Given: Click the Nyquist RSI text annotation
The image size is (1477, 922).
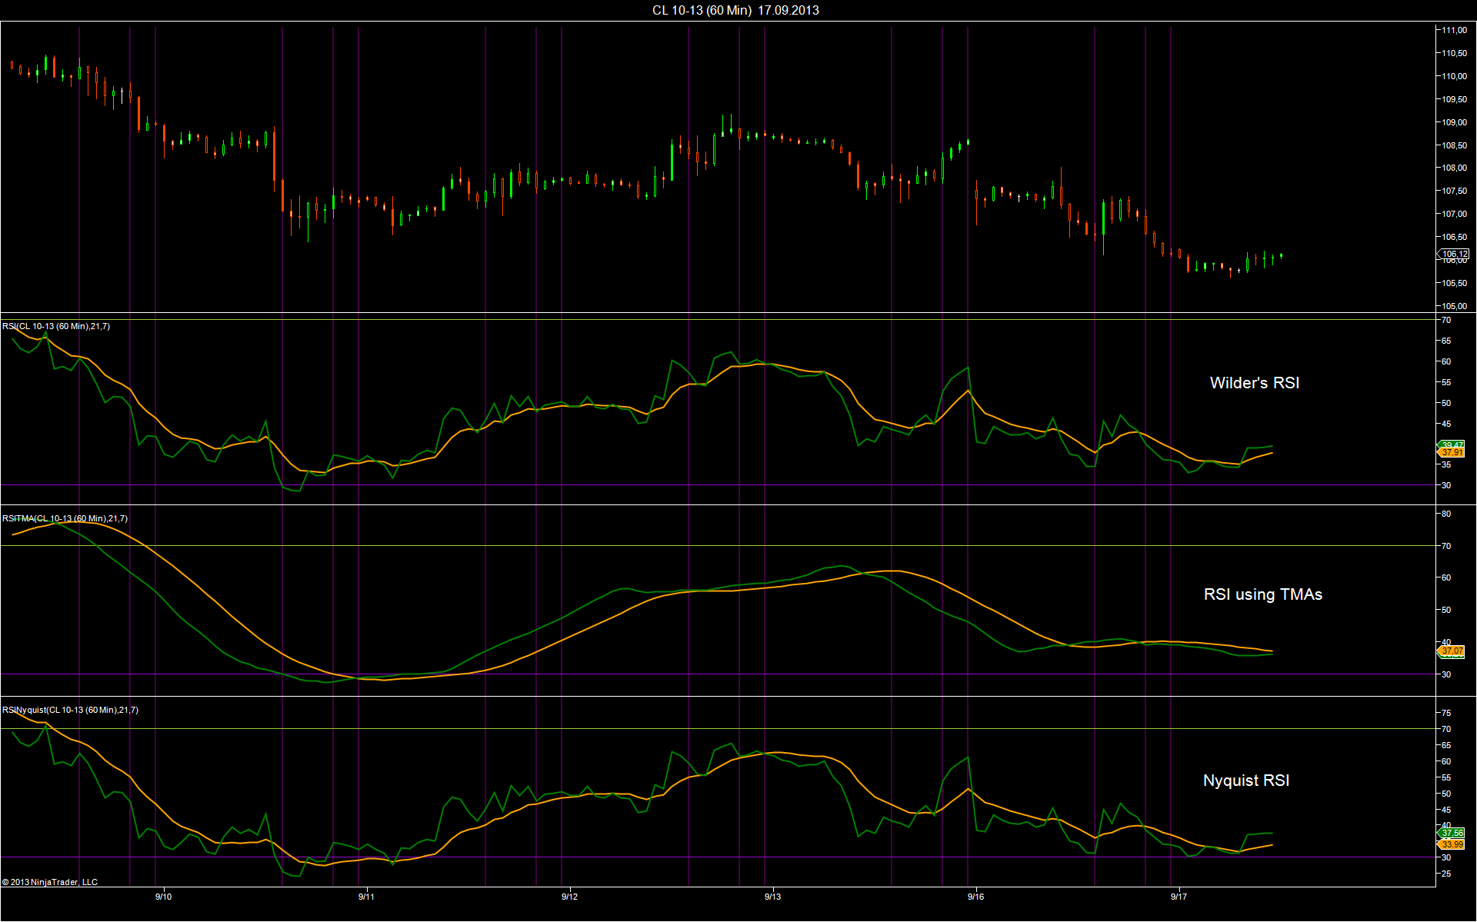Looking at the screenshot, I should pos(1245,781).
